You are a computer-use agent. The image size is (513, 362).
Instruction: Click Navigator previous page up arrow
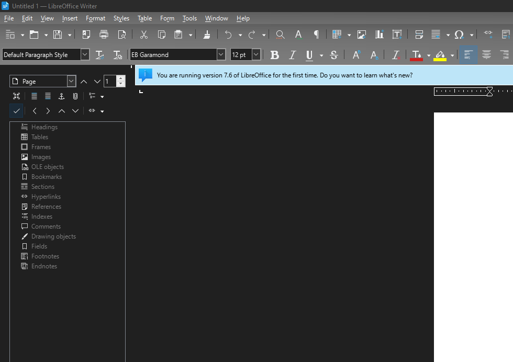click(x=84, y=82)
